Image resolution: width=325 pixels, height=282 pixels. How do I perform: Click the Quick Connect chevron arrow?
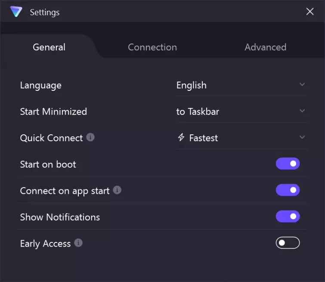302,137
